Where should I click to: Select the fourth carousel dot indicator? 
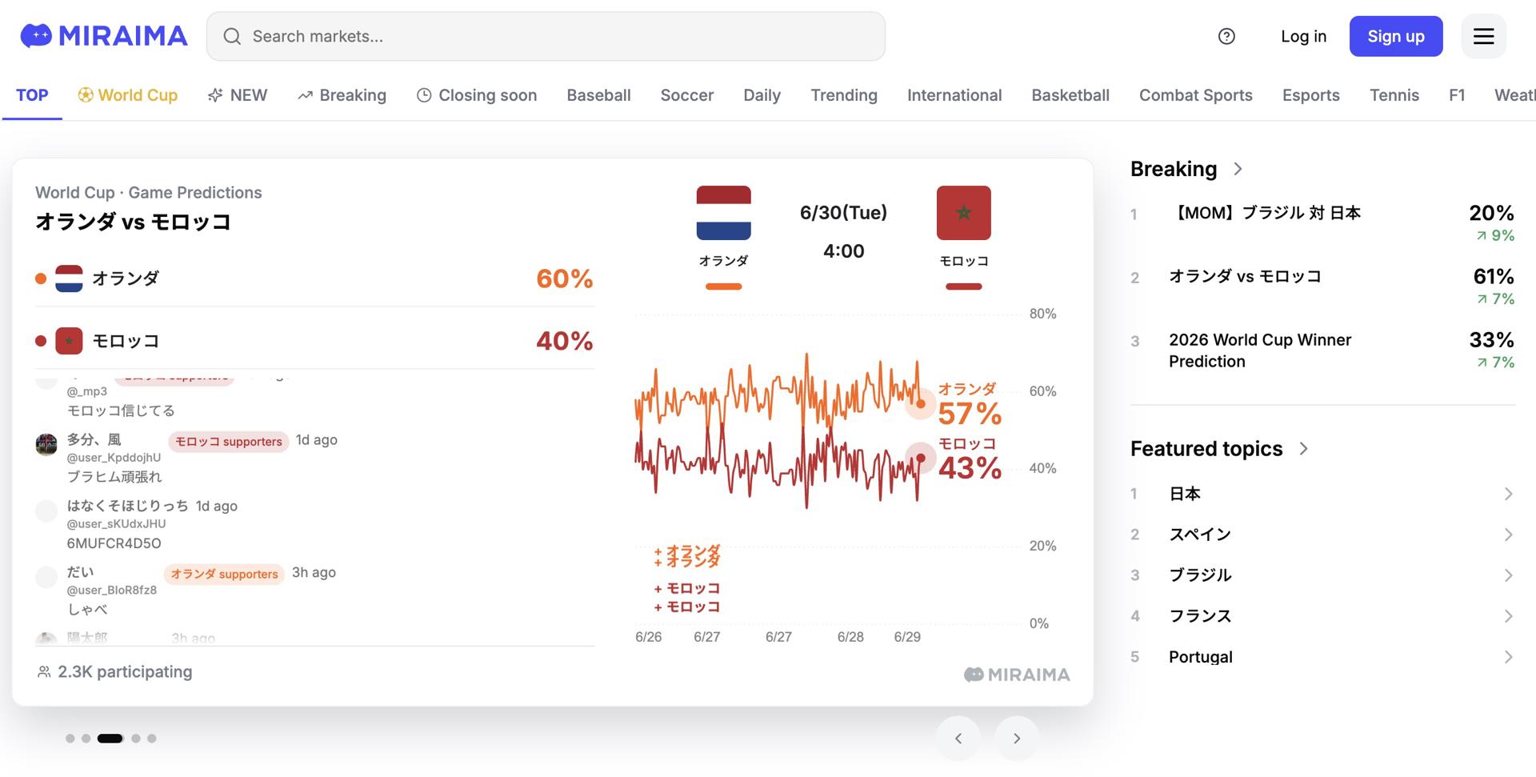(x=136, y=739)
